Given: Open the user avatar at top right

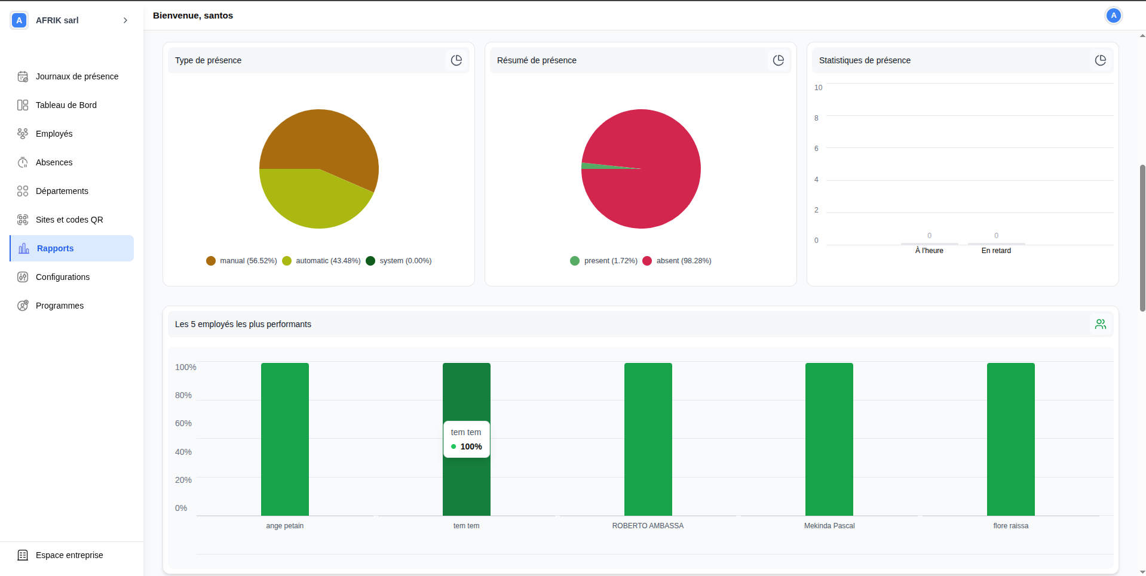Looking at the screenshot, I should tap(1113, 16).
